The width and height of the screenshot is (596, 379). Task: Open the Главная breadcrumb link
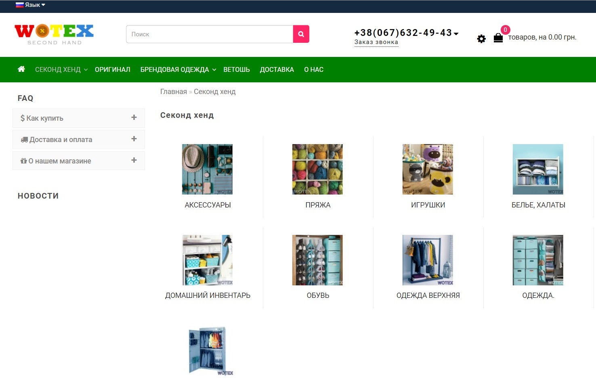click(173, 91)
